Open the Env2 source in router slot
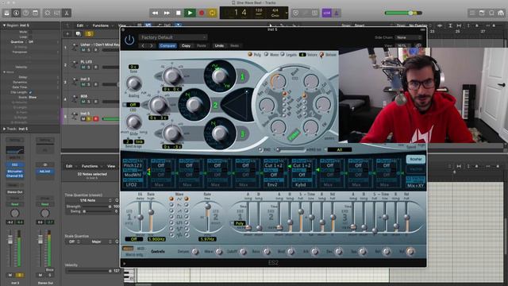 point(273,184)
